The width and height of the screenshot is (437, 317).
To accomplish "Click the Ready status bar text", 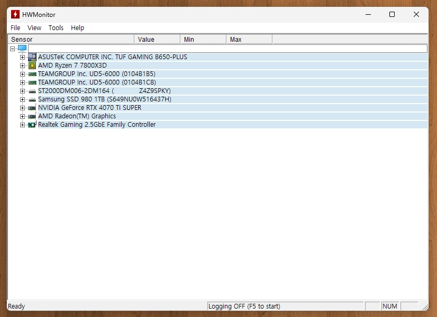I will pyautogui.click(x=16, y=306).
